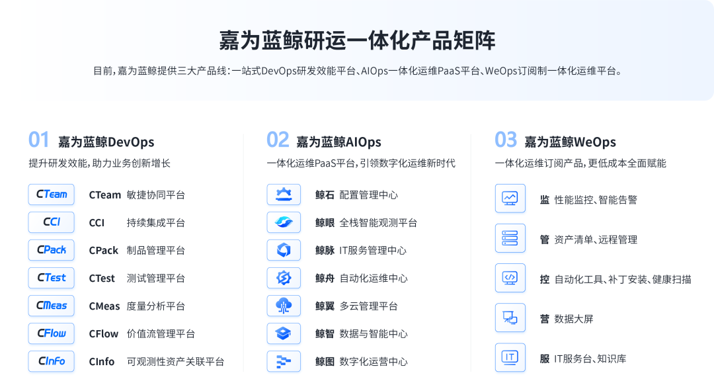Select 鲸图 数字化运营中心 text
Image resolution: width=714 pixels, height=389 pixels.
[362, 362]
